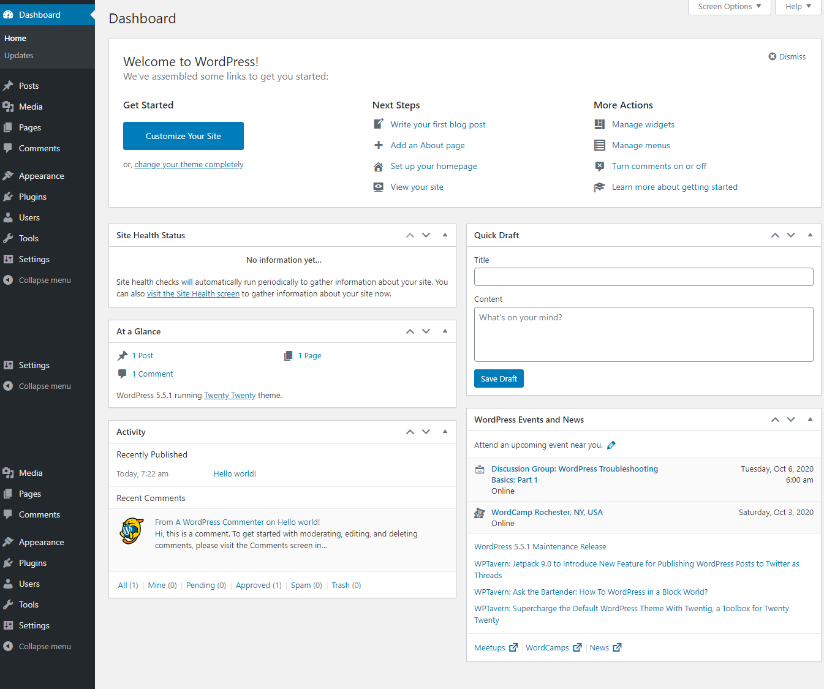
Task: Click the Manage widgets icon
Action: coord(600,124)
